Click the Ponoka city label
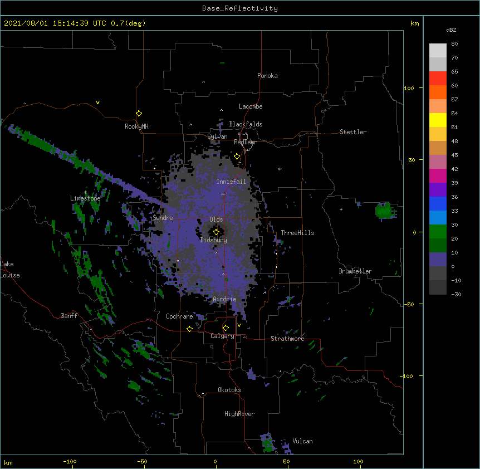This screenshot has width=480, height=469. coord(267,76)
